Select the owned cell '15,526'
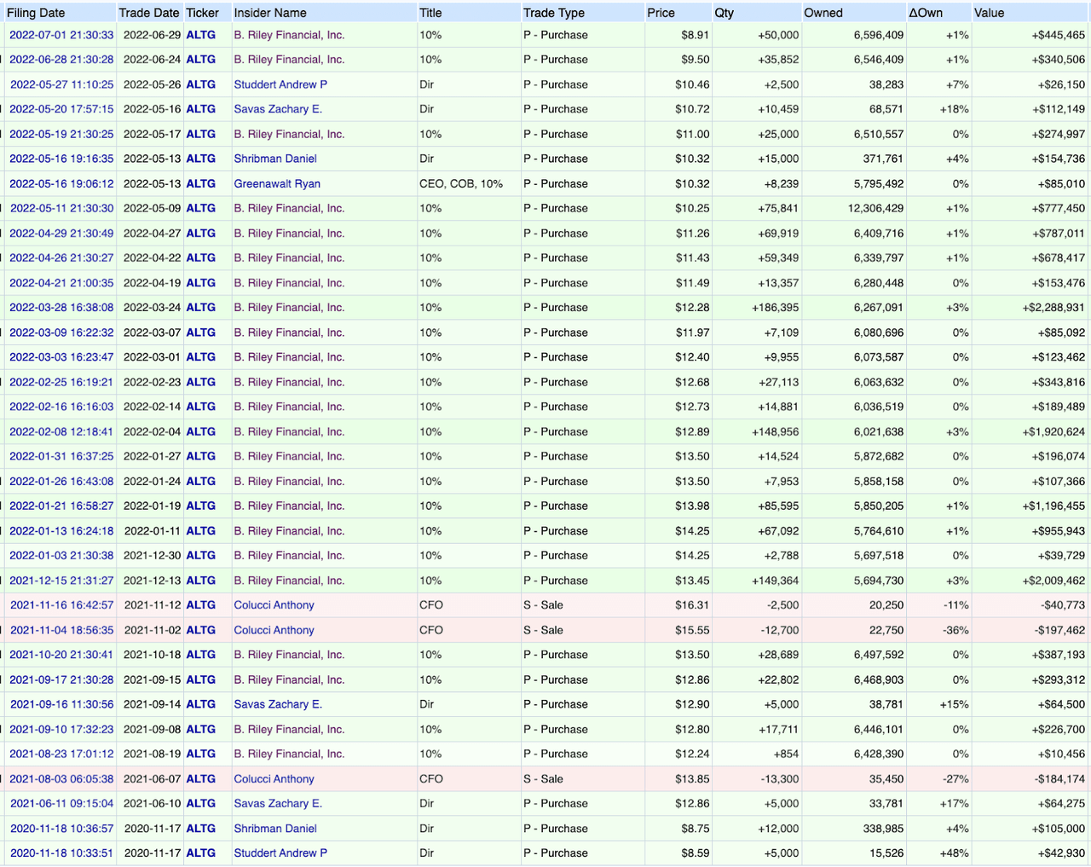 click(x=886, y=853)
